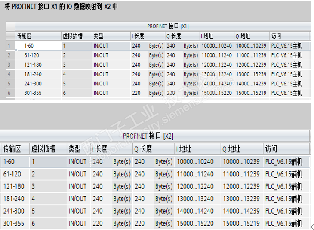The image size is (314, 230).
Task: Click the 'PROFINET 接口 [X2]' table title
Action: click(148, 136)
